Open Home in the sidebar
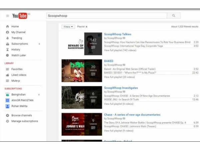Image resolution: width=200 pixels, height=150 pixels. (x=15, y=26)
